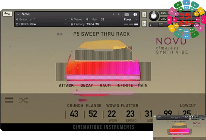The width and height of the screenshot is (206, 140).
Task: Select previous preset left arrow
Action: tap(57, 34)
